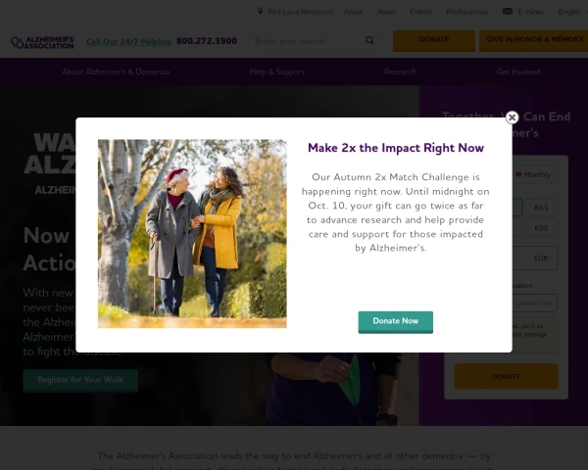Open the Help & Support menu
The width and height of the screenshot is (588, 470).
pyautogui.click(x=277, y=71)
